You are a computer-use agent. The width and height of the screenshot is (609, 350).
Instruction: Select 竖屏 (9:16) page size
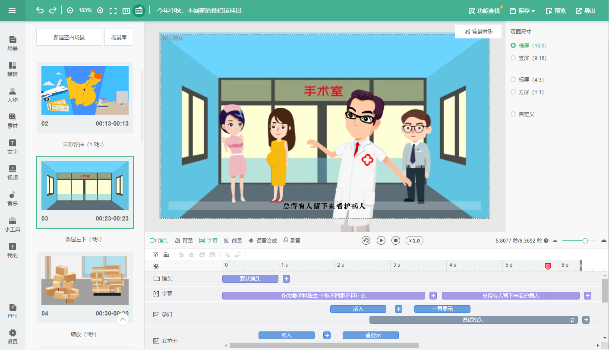click(x=529, y=58)
